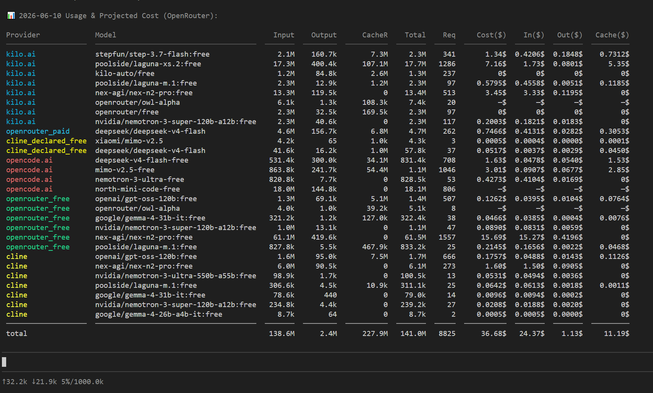
Task: Click total cache cost '11.19$'
Action: (x=616, y=334)
